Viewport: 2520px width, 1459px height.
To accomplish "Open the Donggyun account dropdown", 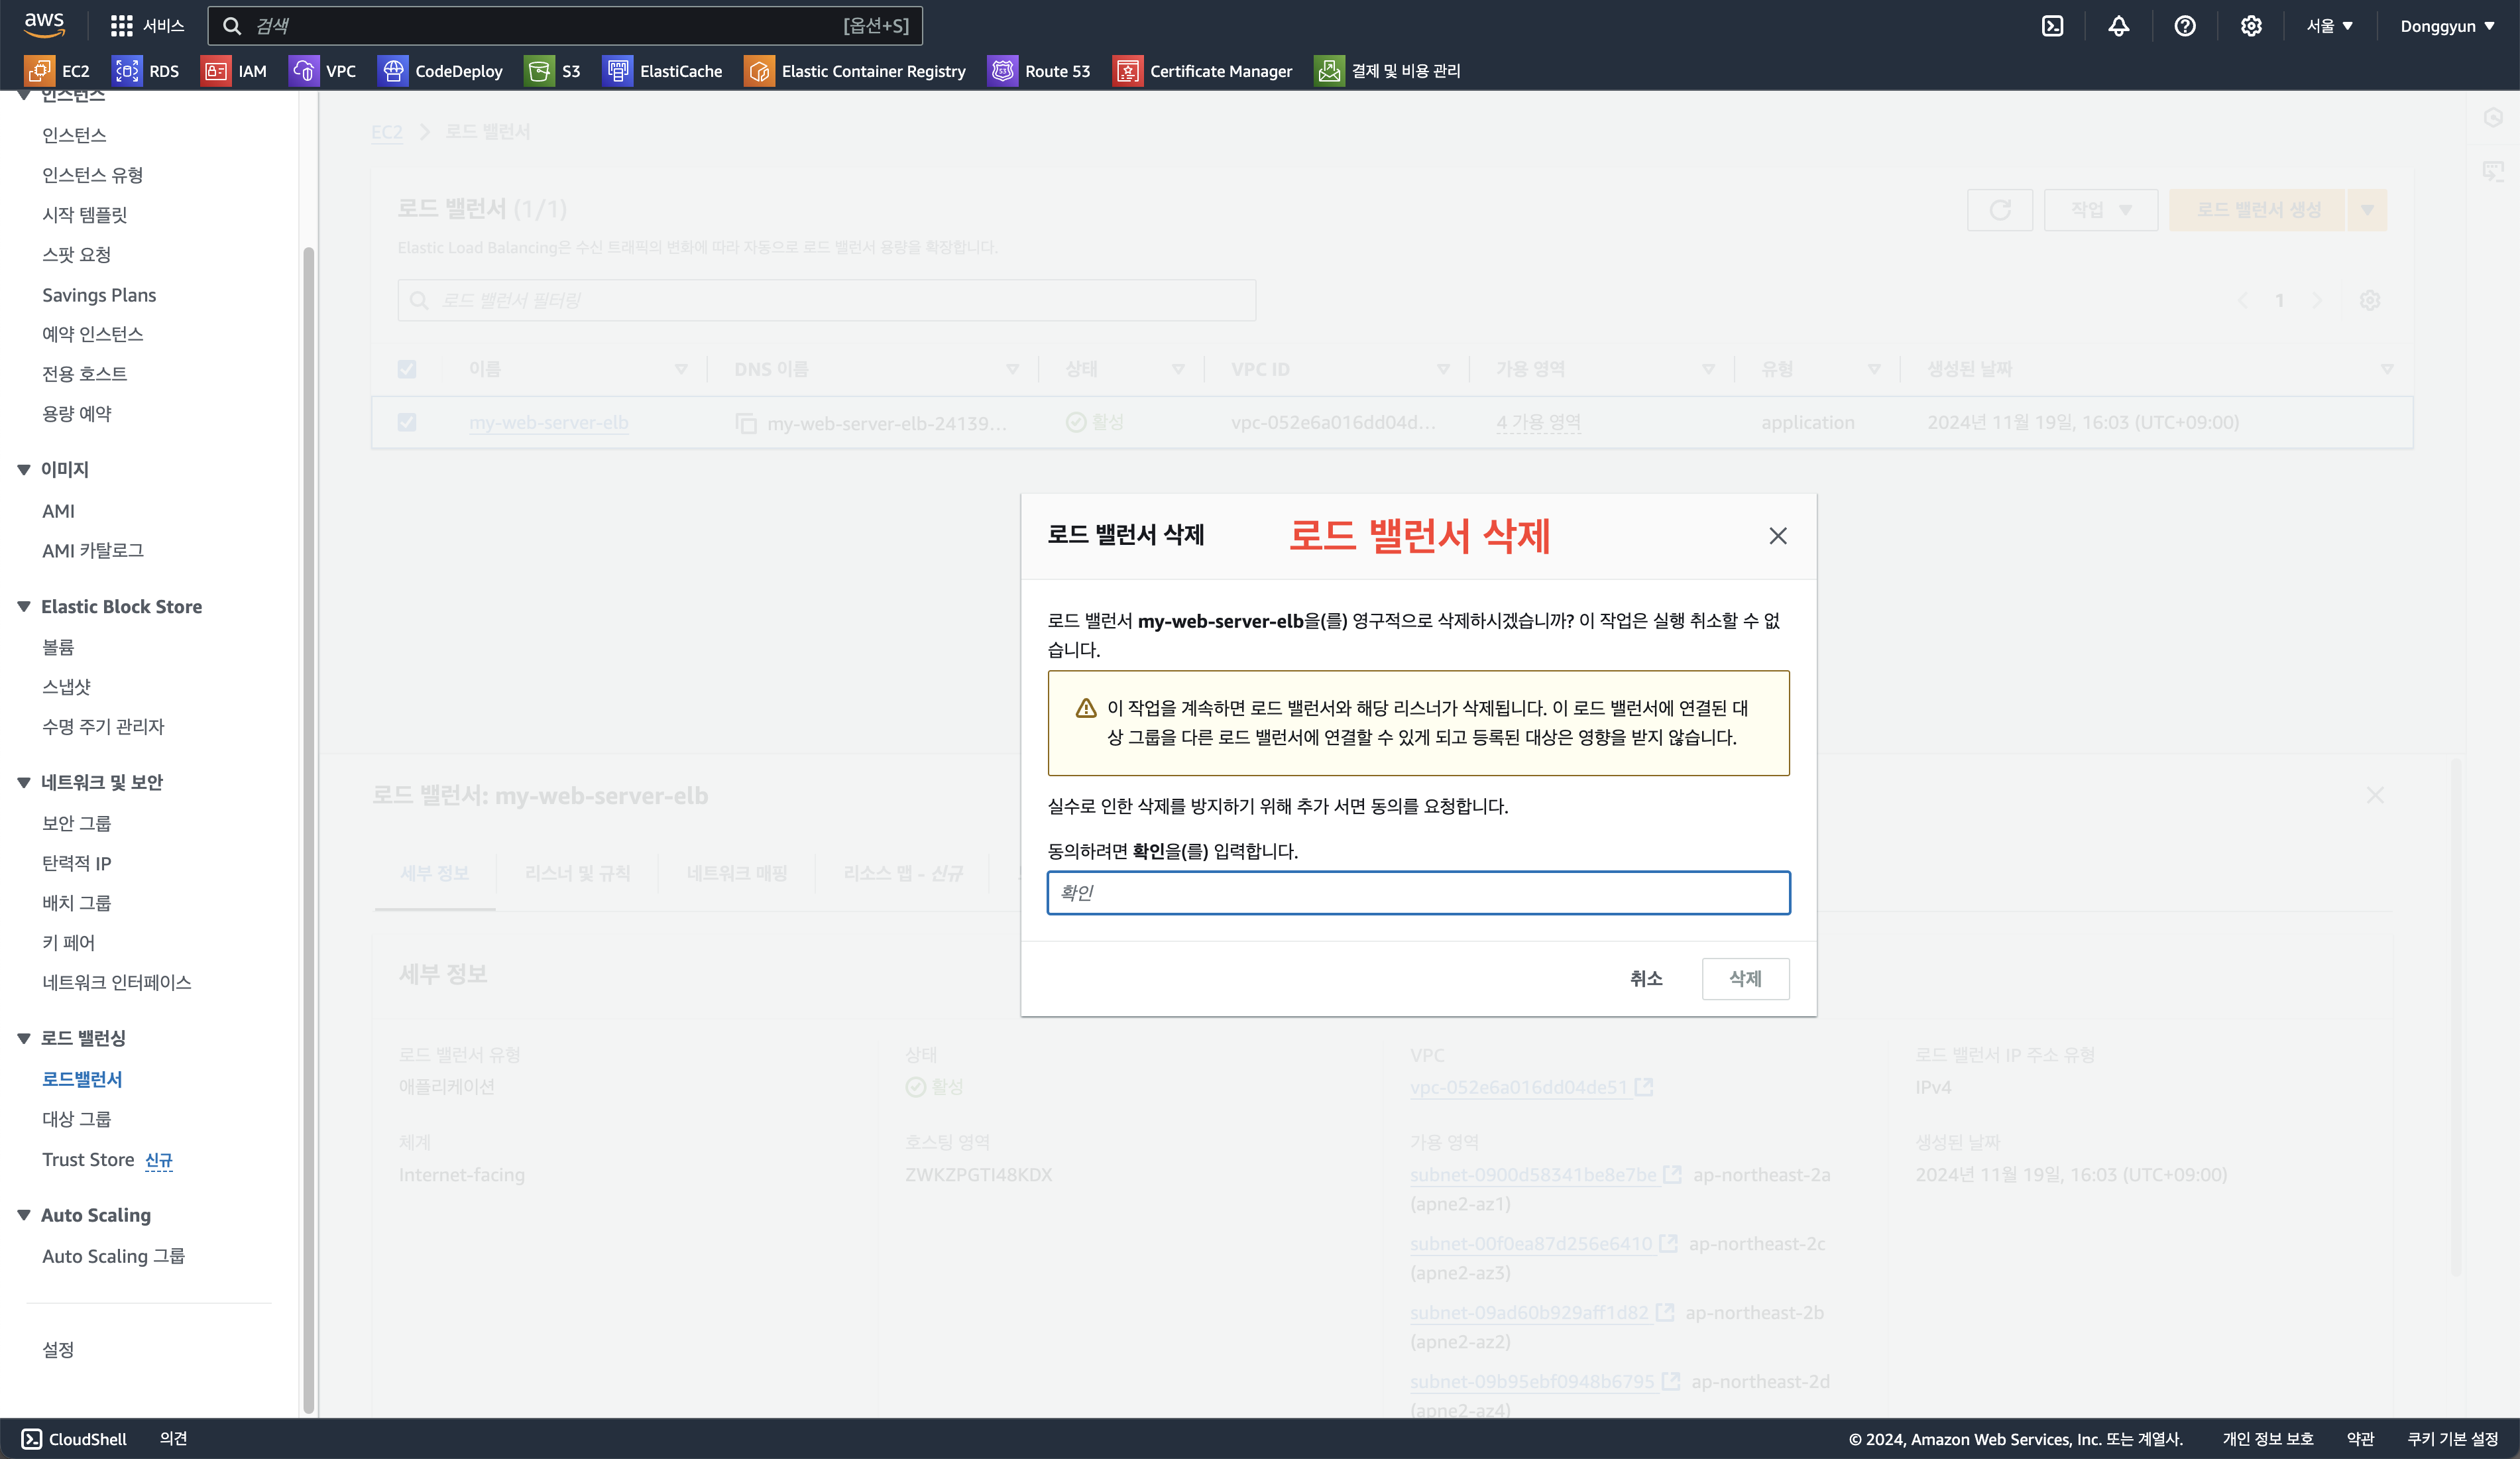I will [2446, 26].
